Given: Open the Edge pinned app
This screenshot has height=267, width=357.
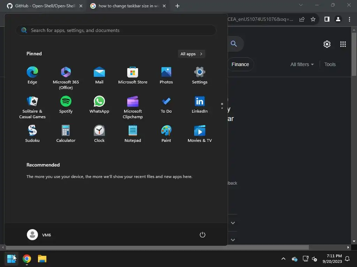Looking at the screenshot, I should [32, 75].
